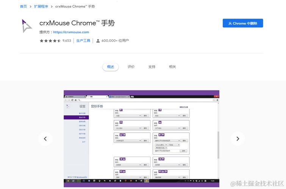Viewport: 286px width, 189px height.
Task: Click the crxMouse Chrome 手势 title heading
Action: tap(77, 23)
